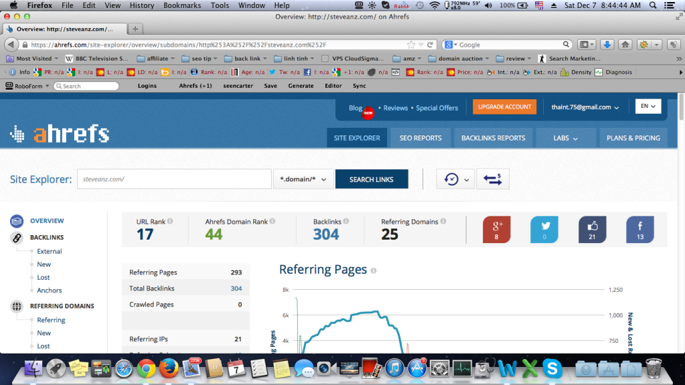The image size is (685, 385).
Task: Open a new tab with plus button
Action: (x=135, y=29)
